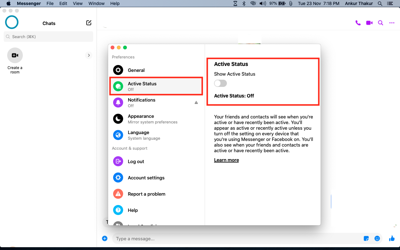Click the Ankur Thakur user menu
This screenshot has height=250, width=400.
359,3
